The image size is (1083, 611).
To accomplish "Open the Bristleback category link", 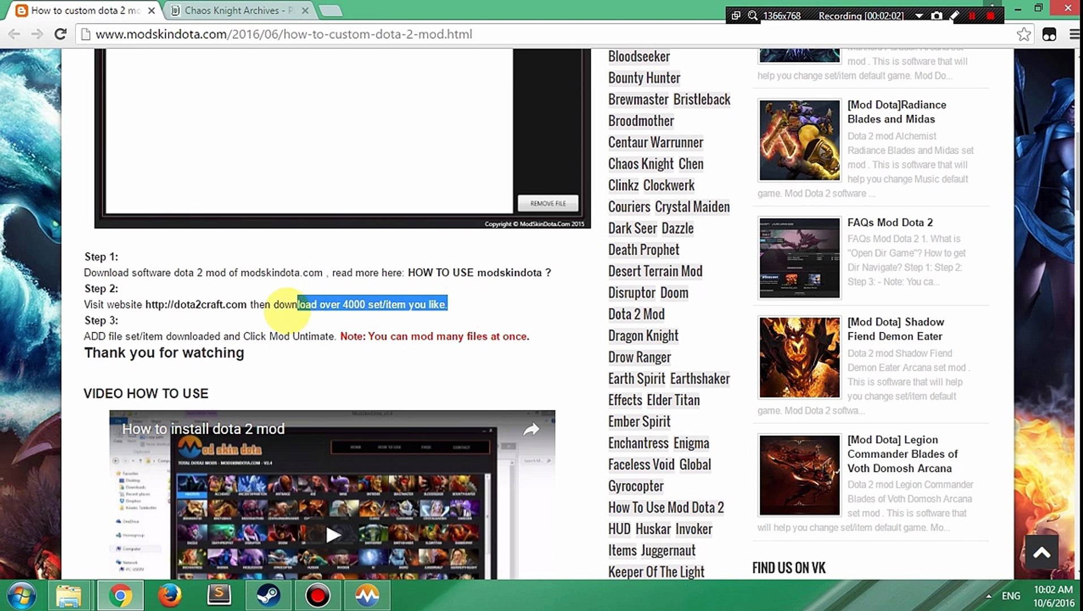I will coord(702,100).
